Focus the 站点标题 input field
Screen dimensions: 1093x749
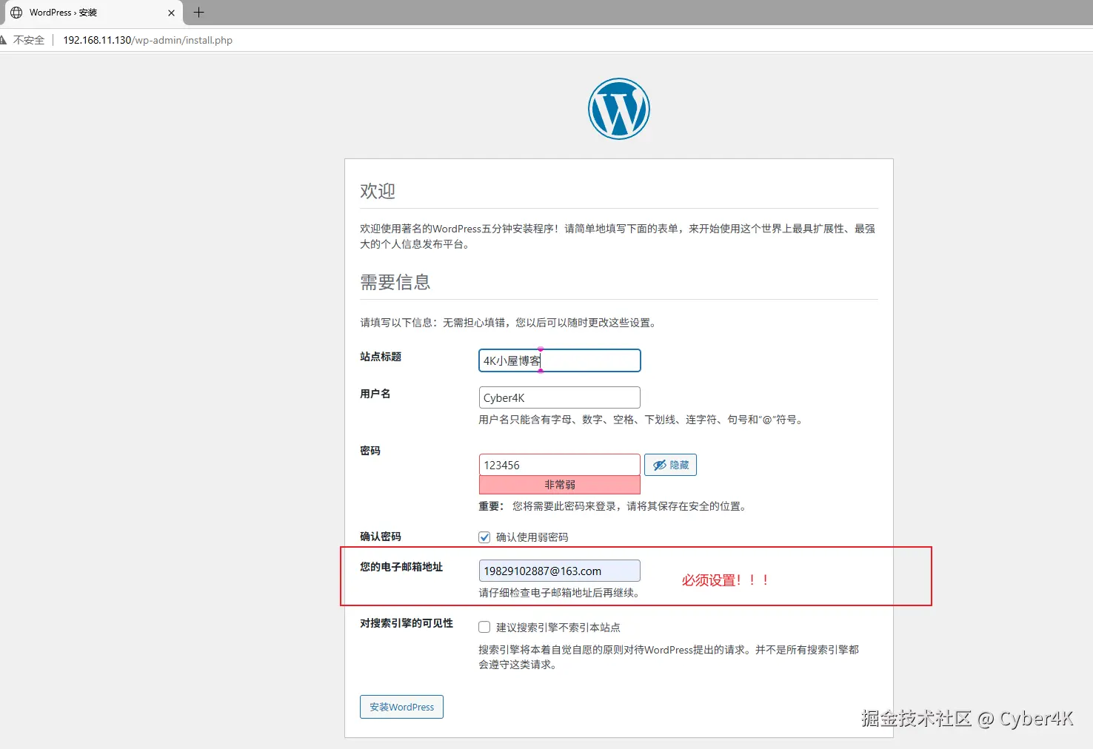tap(560, 360)
